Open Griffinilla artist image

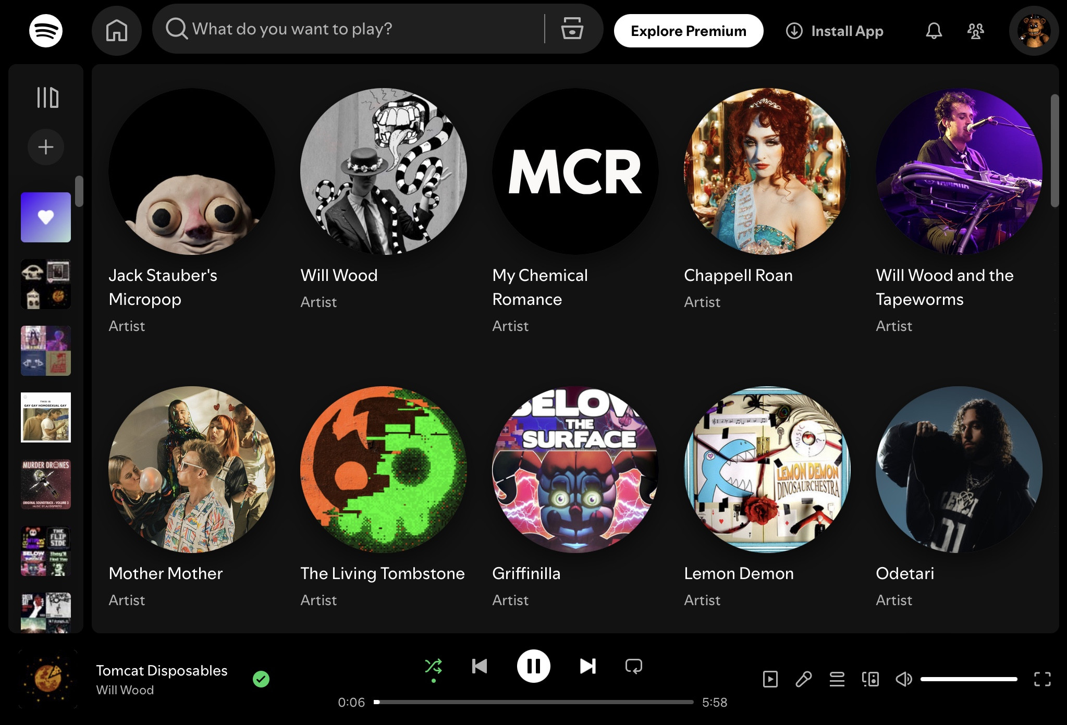575,470
